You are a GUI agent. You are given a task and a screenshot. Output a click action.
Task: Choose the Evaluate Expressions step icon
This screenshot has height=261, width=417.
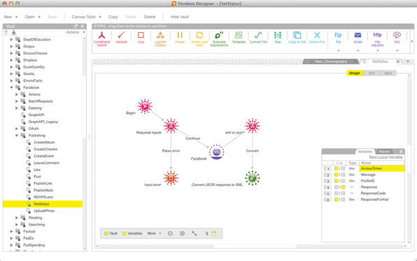pyautogui.click(x=219, y=35)
